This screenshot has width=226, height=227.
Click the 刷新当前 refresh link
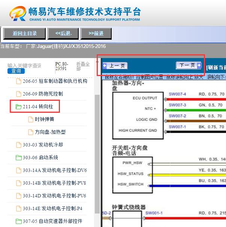[x=216, y=67]
